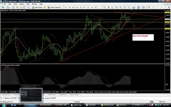Switch to AUDUSD,H1 chart tab

63,95
